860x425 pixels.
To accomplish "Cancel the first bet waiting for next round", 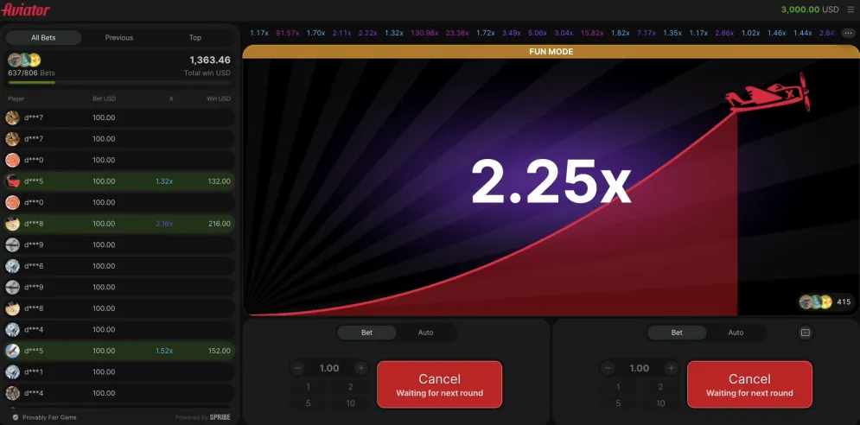I will point(439,384).
